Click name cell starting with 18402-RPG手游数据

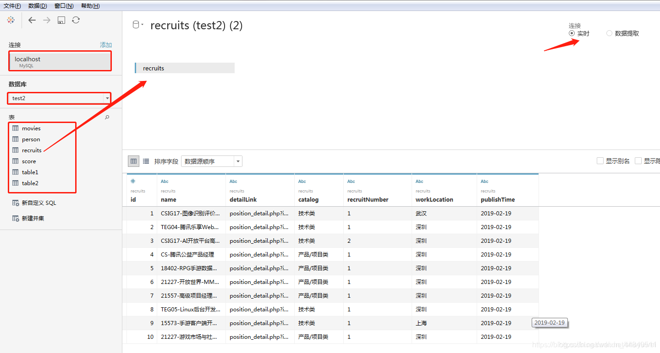(191, 268)
